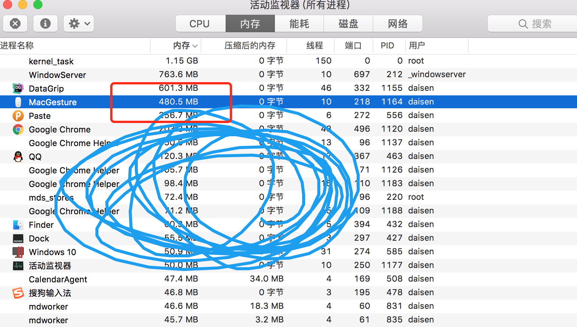
Task: Select the kernel_task process row
Action: (288, 61)
